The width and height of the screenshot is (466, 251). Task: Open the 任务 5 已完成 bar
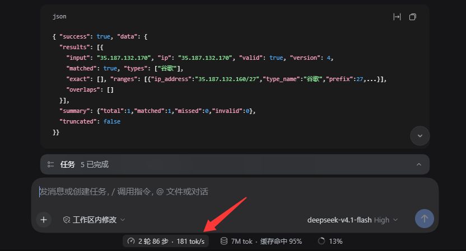pos(235,164)
